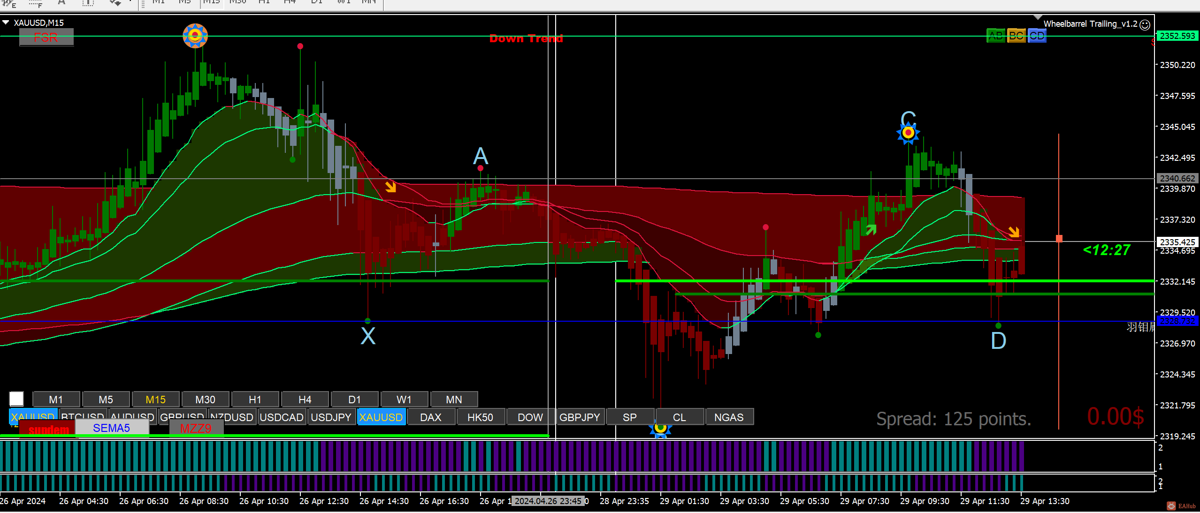Screen dimensions: 1200x513
Task: Expand the XAUUSD,M15 chart dropdown triangle
Action: click(6, 22)
